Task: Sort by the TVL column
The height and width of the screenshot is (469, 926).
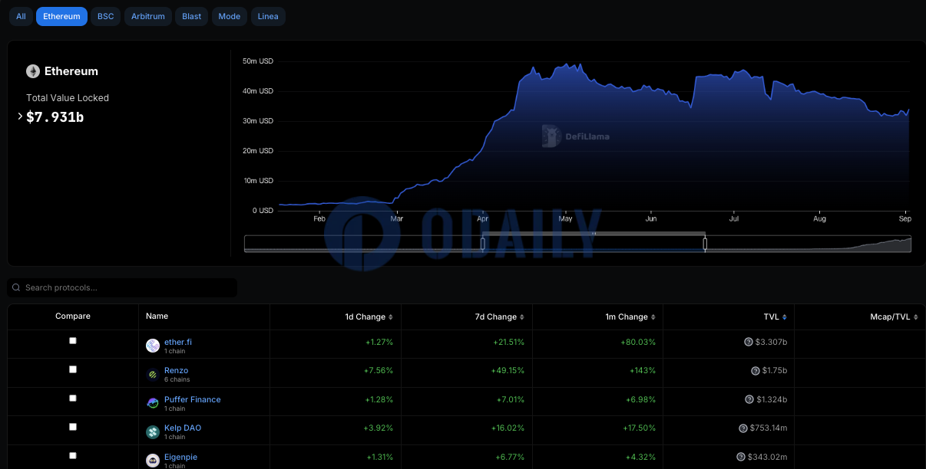Action: [776, 316]
